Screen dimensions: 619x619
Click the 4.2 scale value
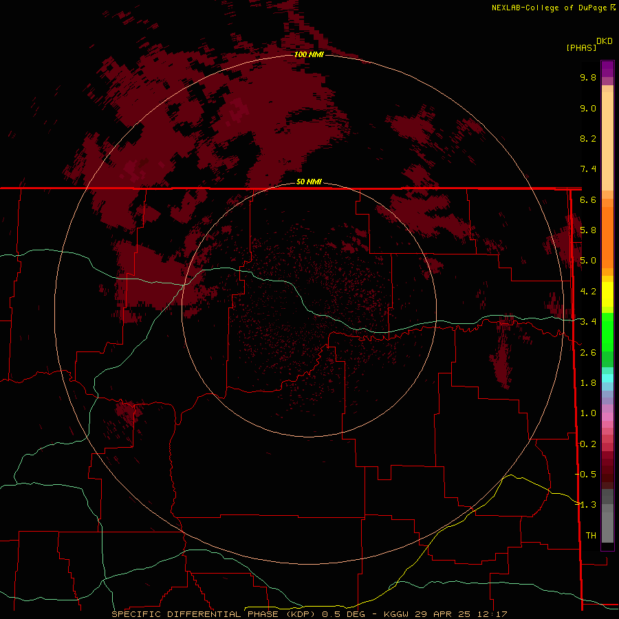pyautogui.click(x=588, y=292)
